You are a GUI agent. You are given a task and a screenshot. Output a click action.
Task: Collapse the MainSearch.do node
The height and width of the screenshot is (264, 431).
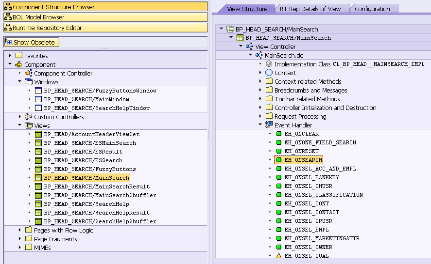(x=251, y=55)
